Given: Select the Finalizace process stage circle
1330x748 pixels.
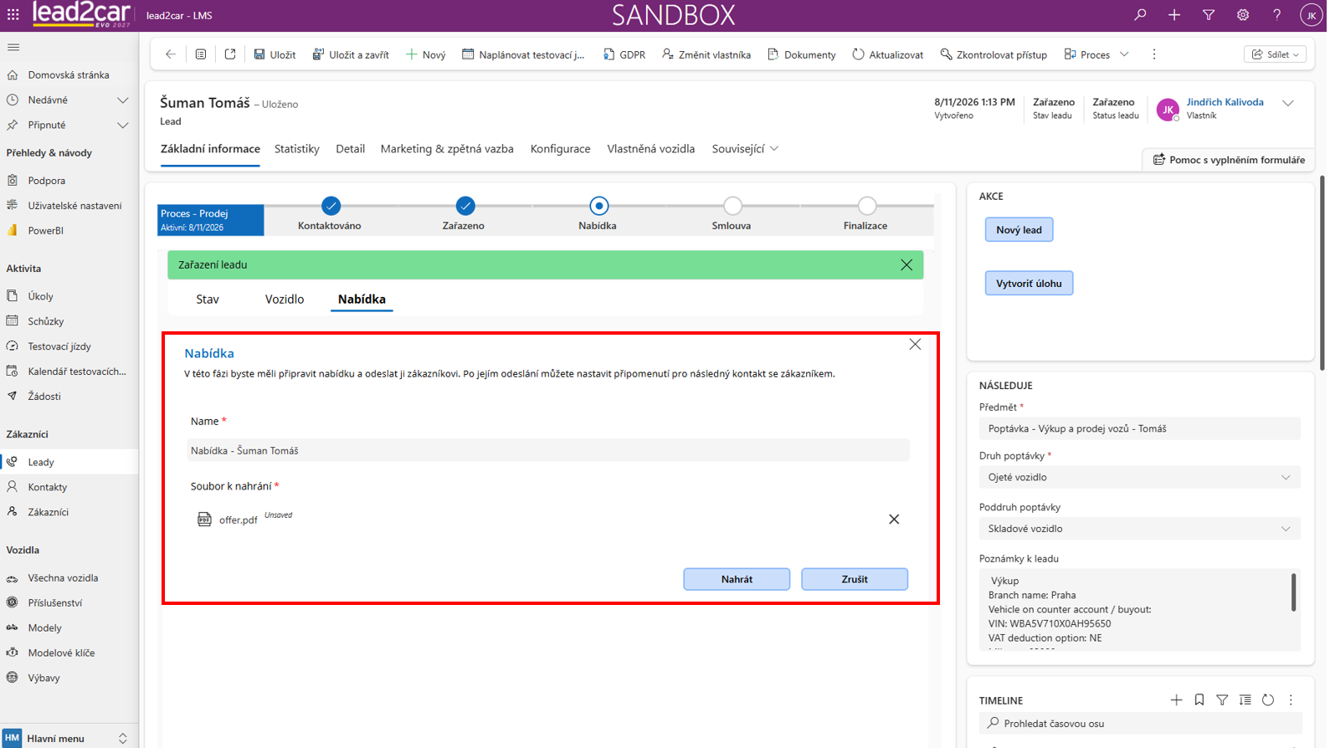Looking at the screenshot, I should 866,206.
